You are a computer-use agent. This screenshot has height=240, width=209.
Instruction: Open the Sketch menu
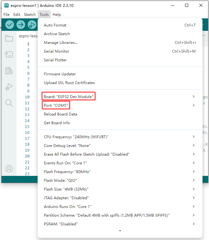point(30,15)
